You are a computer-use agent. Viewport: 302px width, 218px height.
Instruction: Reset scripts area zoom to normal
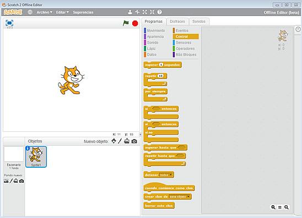coord(280,207)
